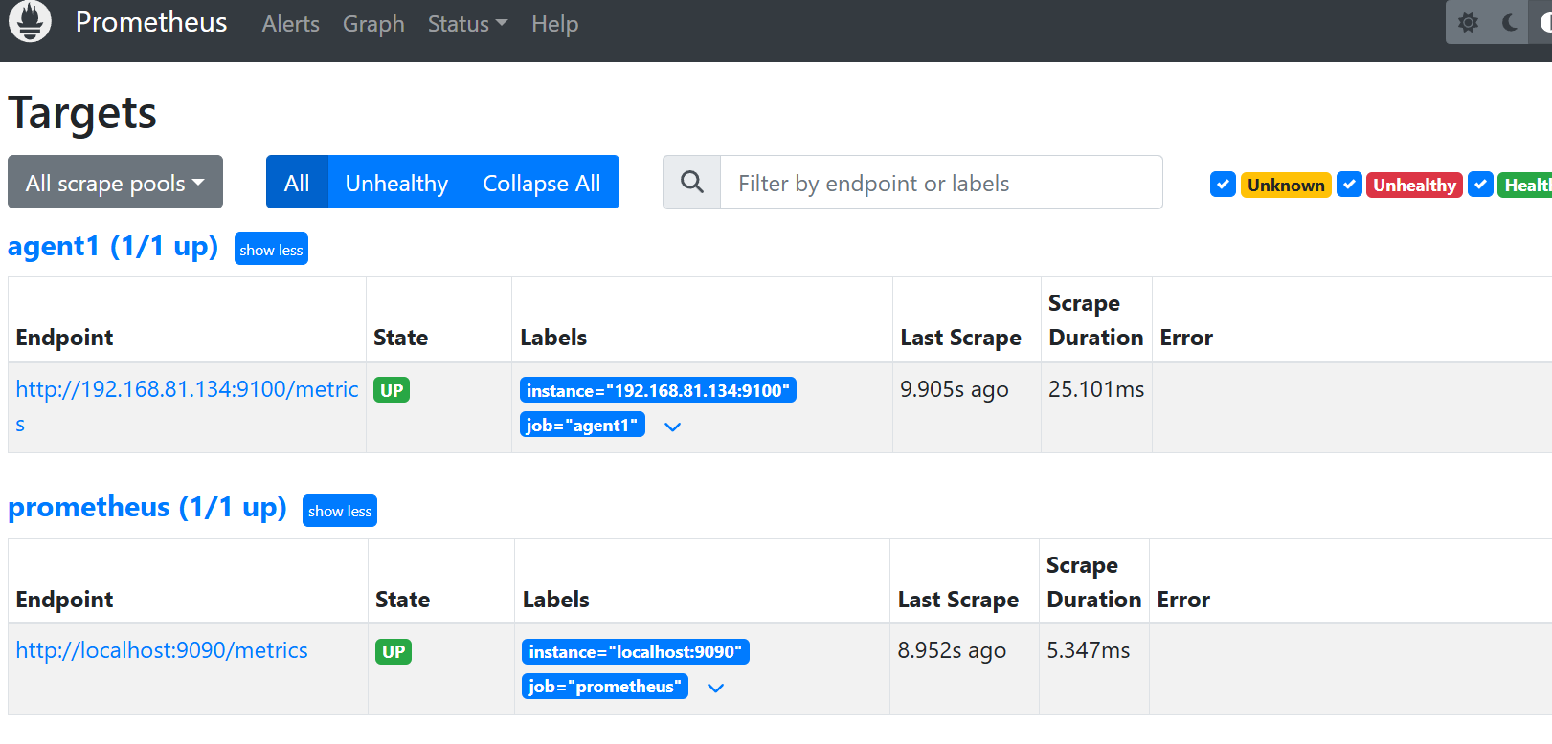Screen dimensions: 1552x744
Task: Click the Prometheus flame logo icon
Action: [30, 21]
